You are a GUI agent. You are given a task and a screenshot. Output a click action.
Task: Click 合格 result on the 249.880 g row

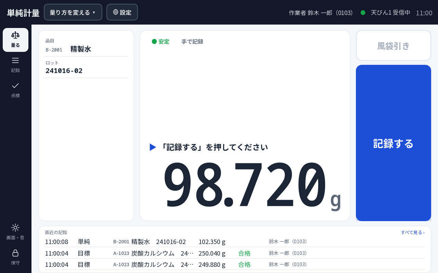244,264
